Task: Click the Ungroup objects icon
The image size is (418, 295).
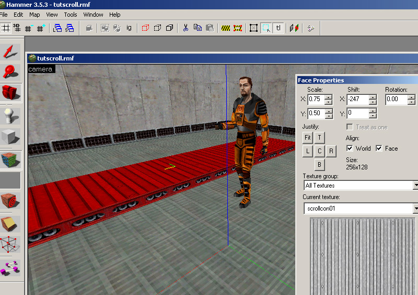Action: point(117,28)
